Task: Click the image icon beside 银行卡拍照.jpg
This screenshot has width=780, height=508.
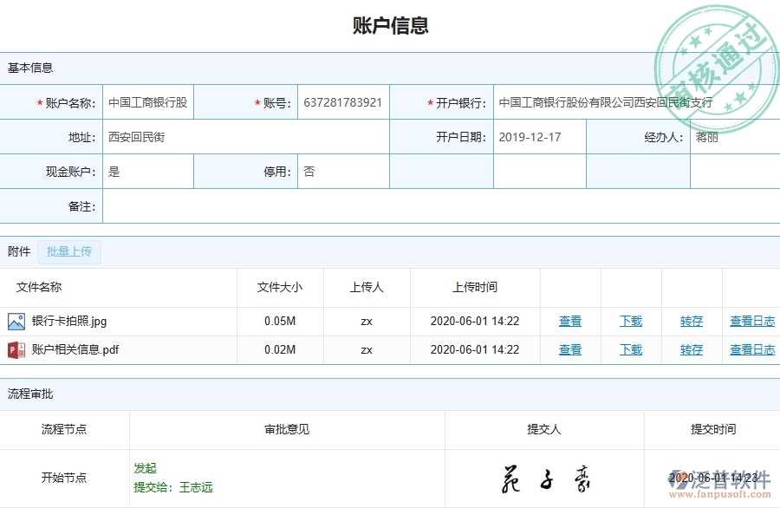Action: (x=15, y=321)
